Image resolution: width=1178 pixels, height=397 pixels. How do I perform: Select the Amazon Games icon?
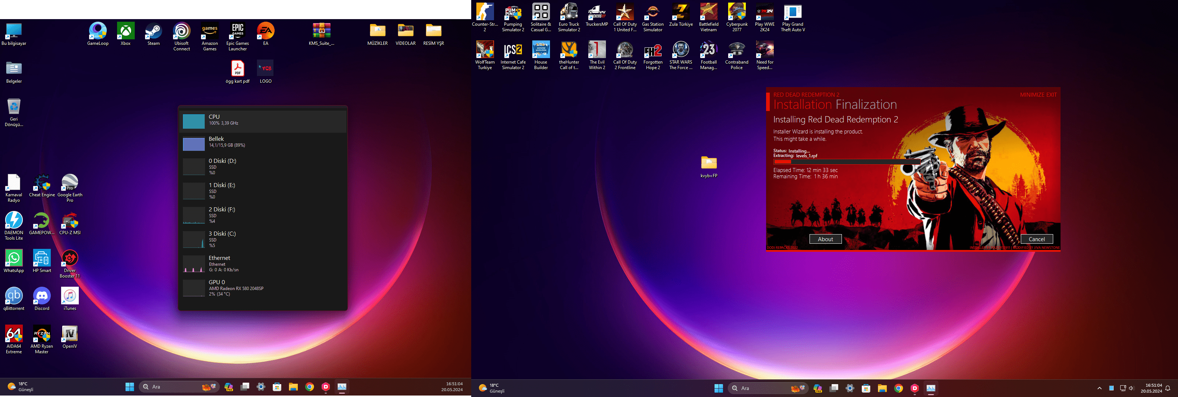[x=209, y=36]
